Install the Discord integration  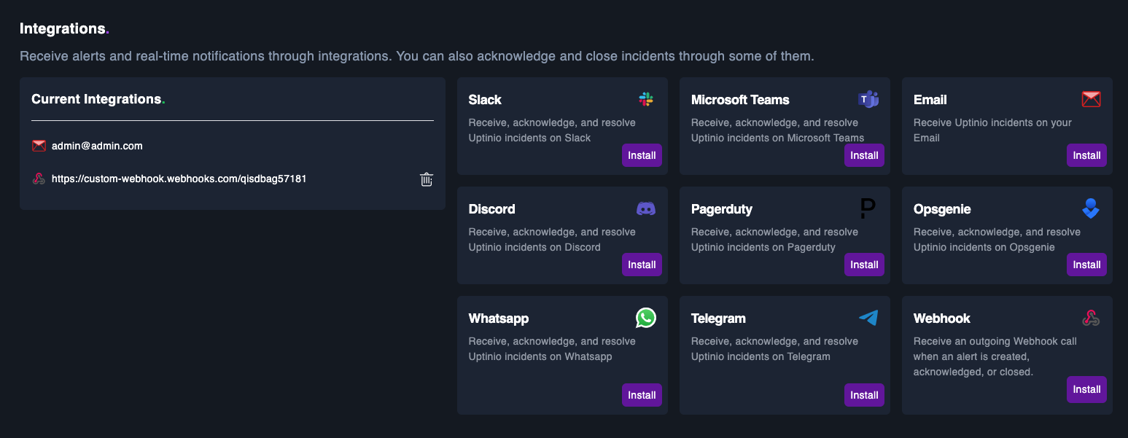pos(642,265)
